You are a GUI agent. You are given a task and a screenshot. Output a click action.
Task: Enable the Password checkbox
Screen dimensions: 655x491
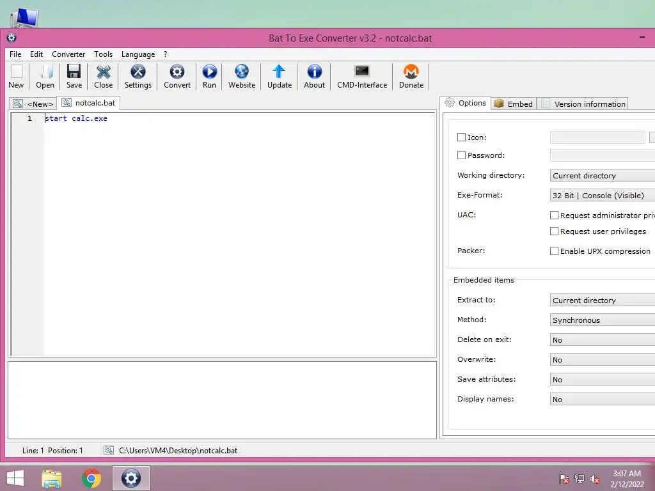point(461,155)
